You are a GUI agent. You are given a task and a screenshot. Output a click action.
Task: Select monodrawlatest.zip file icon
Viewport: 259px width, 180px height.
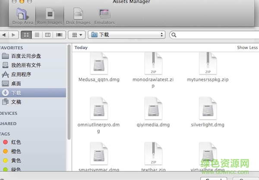153,63
